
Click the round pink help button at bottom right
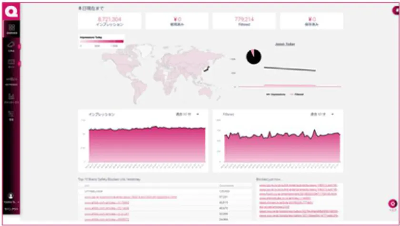(x=392, y=204)
